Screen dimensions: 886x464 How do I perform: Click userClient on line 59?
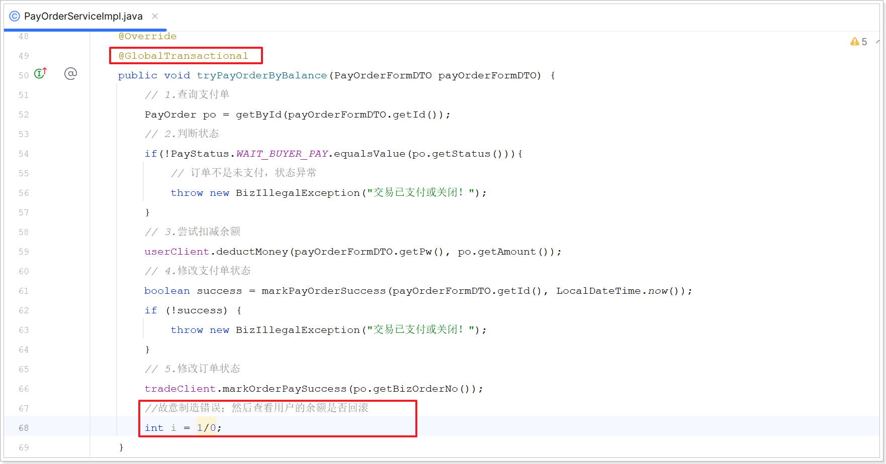pyautogui.click(x=176, y=252)
